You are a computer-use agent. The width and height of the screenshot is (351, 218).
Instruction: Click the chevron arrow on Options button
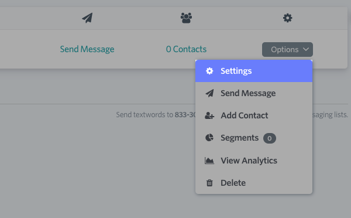pyautogui.click(x=306, y=49)
